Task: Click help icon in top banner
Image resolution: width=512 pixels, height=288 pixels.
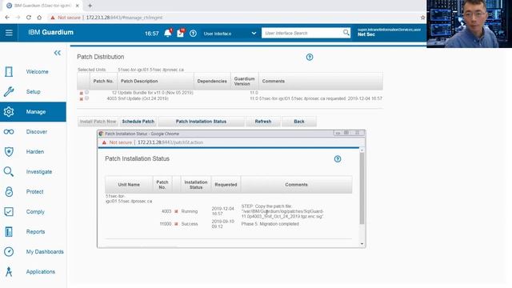Action: pyautogui.click(x=193, y=34)
